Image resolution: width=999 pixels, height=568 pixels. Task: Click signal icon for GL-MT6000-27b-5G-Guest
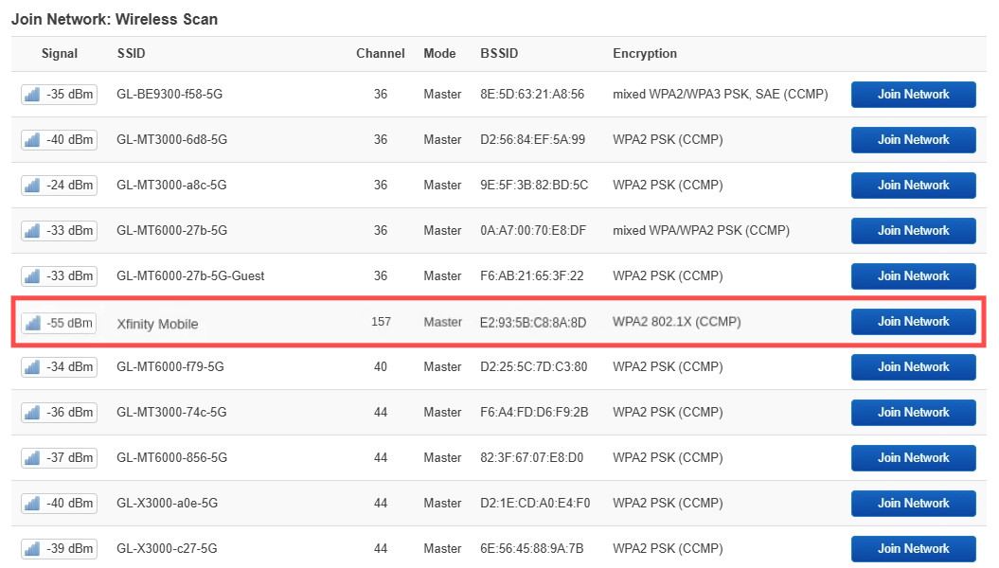point(32,276)
